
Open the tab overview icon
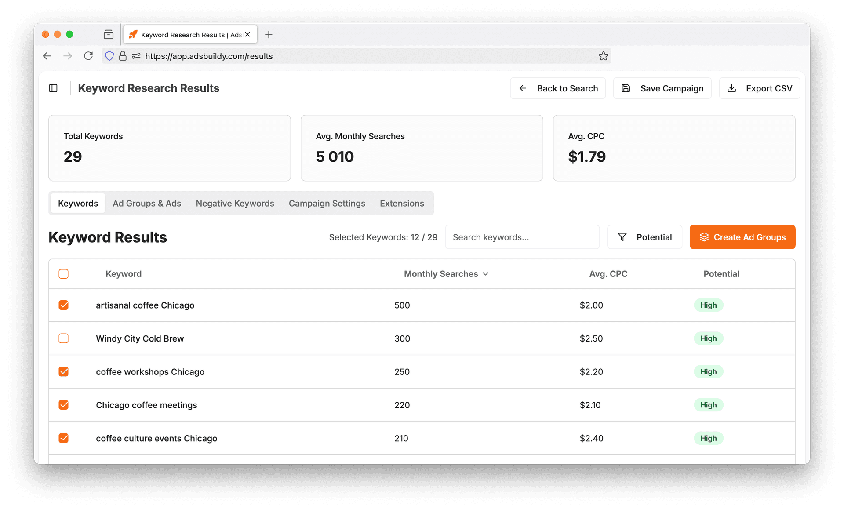109,34
